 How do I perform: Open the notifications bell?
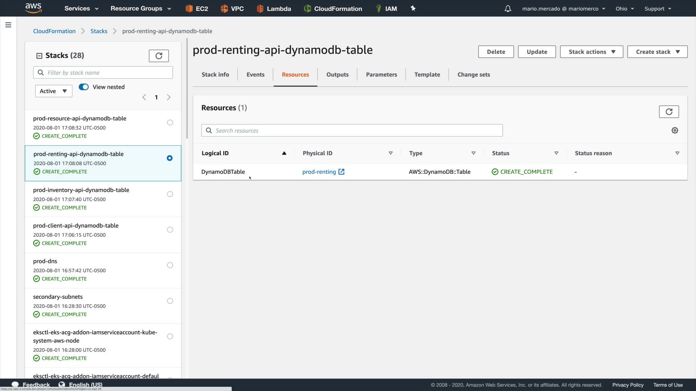click(x=507, y=9)
